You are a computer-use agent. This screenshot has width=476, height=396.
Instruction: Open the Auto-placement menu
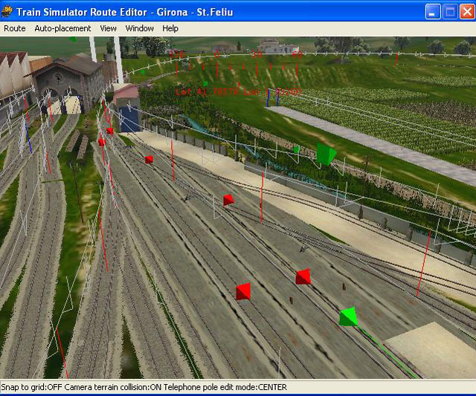(x=62, y=28)
